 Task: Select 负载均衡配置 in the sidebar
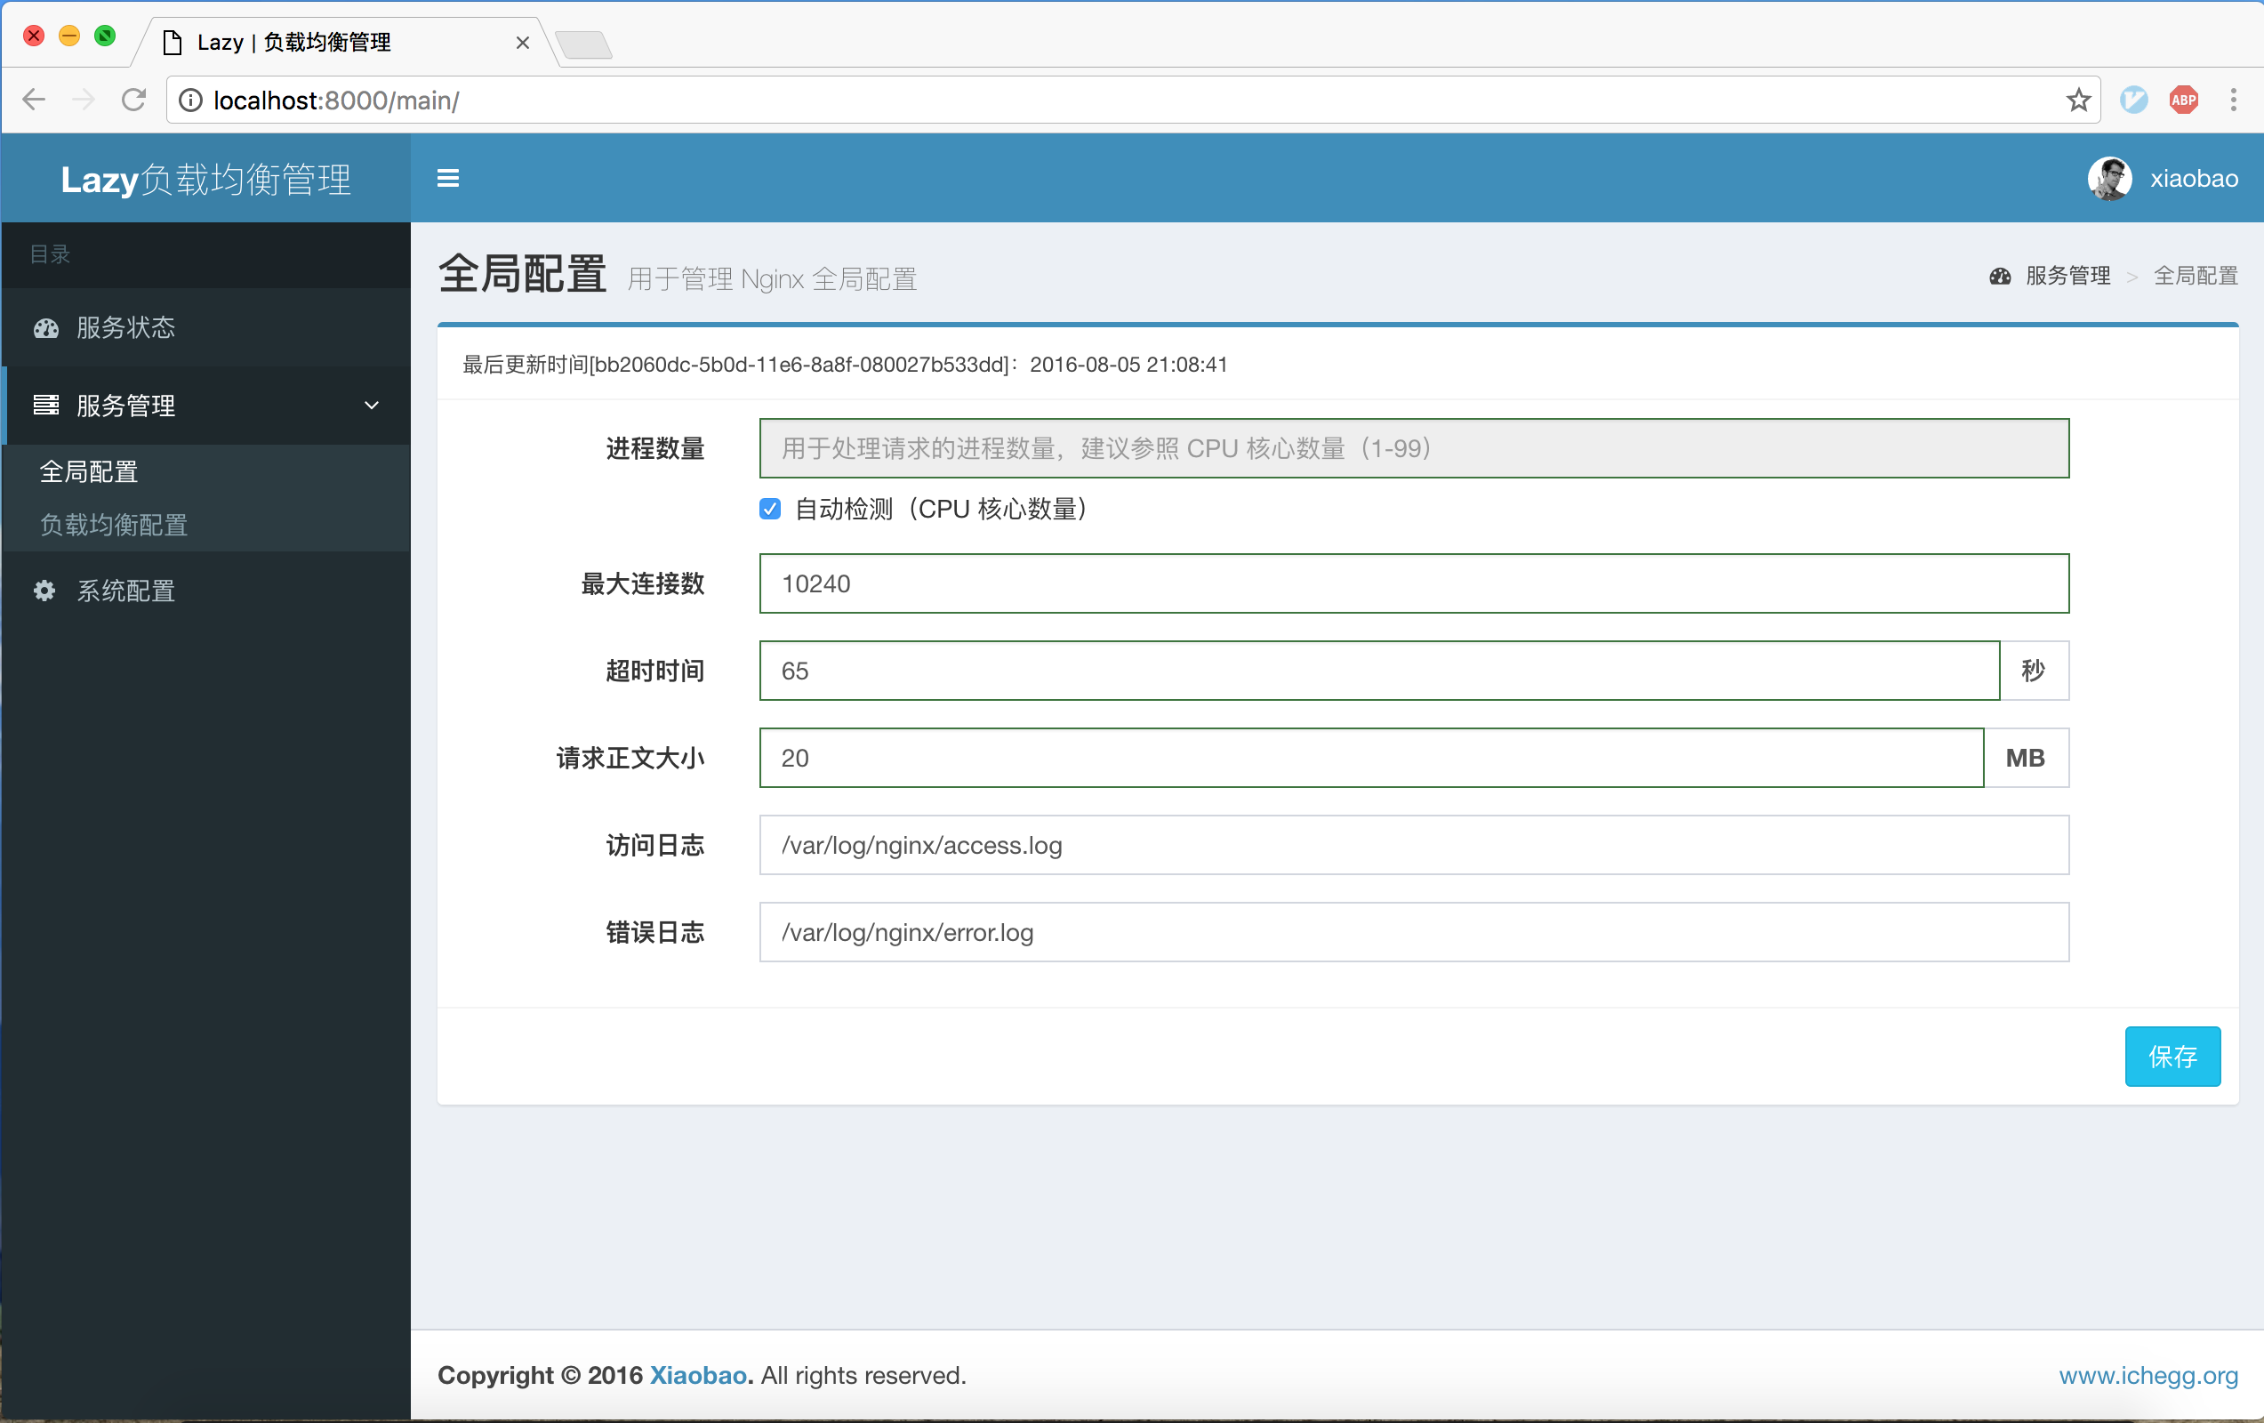coord(114,525)
